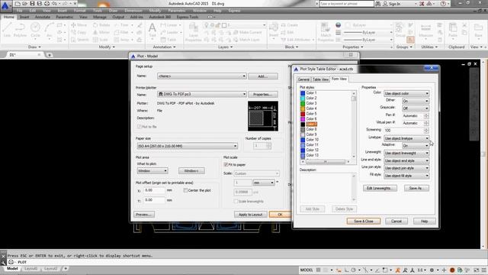The width and height of the screenshot is (488, 275).
Task: Select Color 1 blue swatch in plot styles
Action: (x=303, y=93)
